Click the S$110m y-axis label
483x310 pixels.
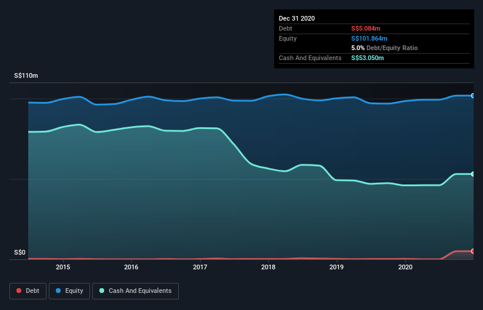pyautogui.click(x=26, y=75)
